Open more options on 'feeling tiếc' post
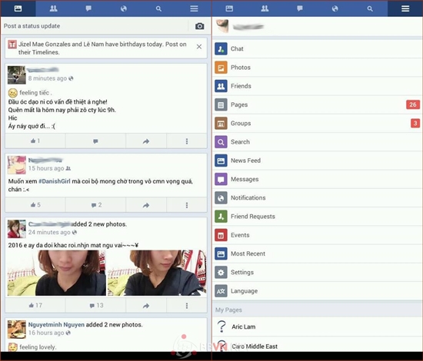Screen dimensions: 423x361 tap(187, 141)
